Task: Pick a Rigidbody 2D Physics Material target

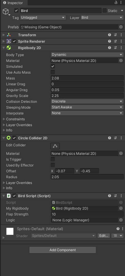Action: tap(121, 60)
